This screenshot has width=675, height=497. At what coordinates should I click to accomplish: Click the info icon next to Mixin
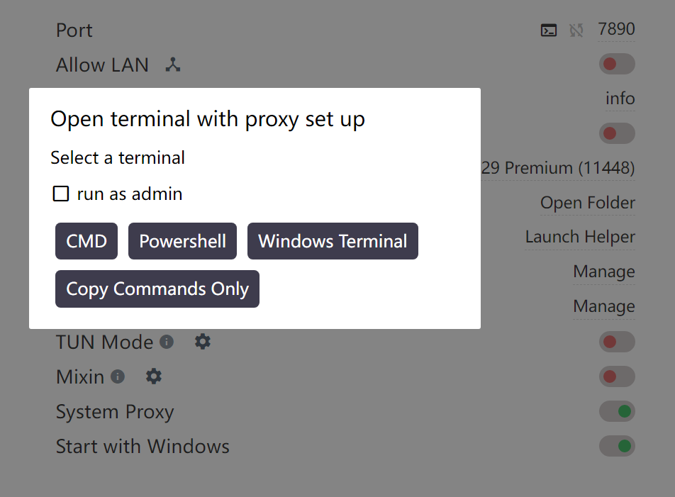[x=118, y=376]
